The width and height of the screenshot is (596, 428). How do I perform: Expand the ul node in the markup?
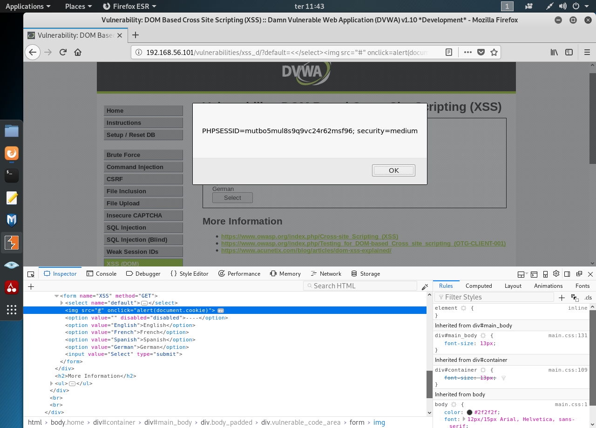coord(52,383)
